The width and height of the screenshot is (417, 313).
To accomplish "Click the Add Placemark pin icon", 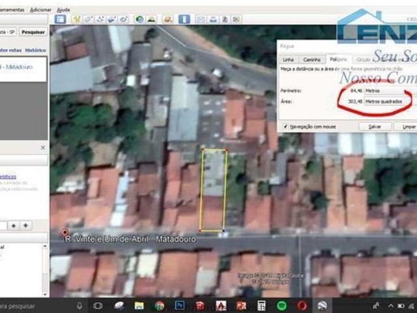I will coord(78,19).
